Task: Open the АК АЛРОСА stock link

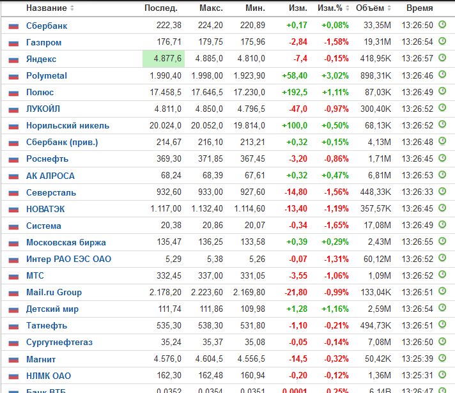Action: 50,176
